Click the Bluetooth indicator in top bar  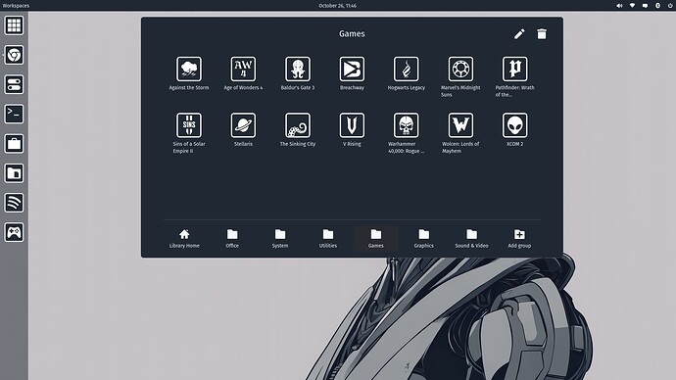coord(658,6)
